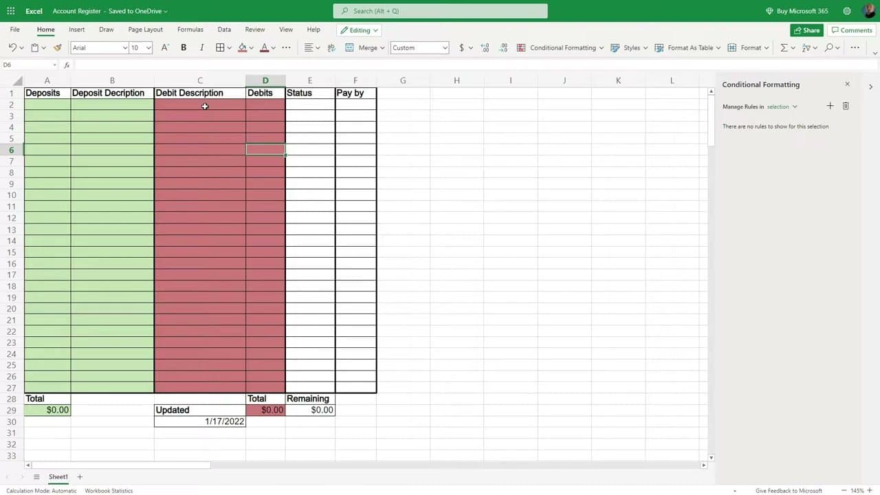This screenshot has width=880, height=495.
Task: Switch to the Draw tab
Action: (106, 30)
